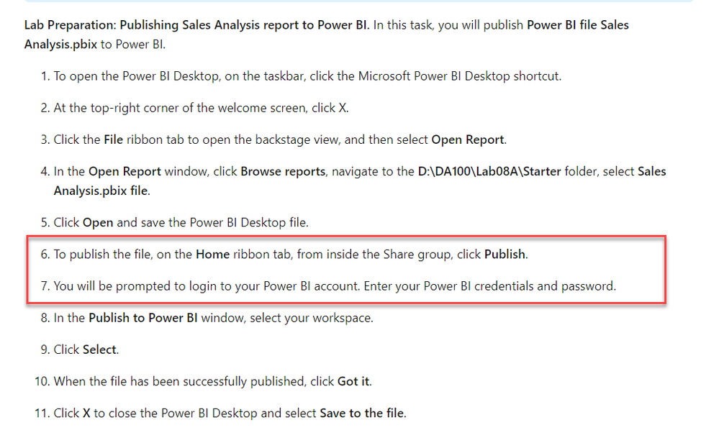Click step 3 text mentioning Open Report

coord(280,140)
